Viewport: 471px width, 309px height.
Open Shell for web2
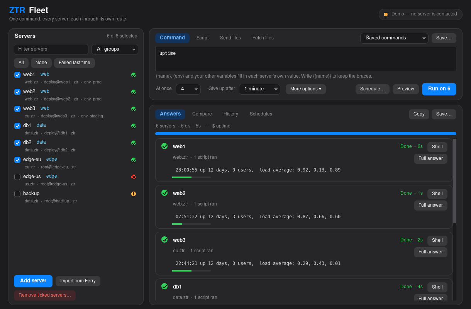(437, 194)
